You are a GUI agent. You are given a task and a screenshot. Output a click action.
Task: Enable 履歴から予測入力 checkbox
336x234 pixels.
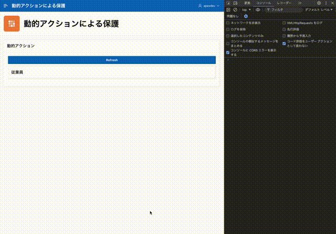point(284,36)
